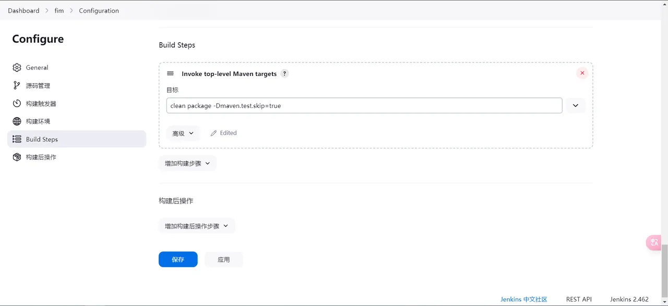Click the General gear icon in sidebar
The height and width of the screenshot is (306, 668).
17,68
